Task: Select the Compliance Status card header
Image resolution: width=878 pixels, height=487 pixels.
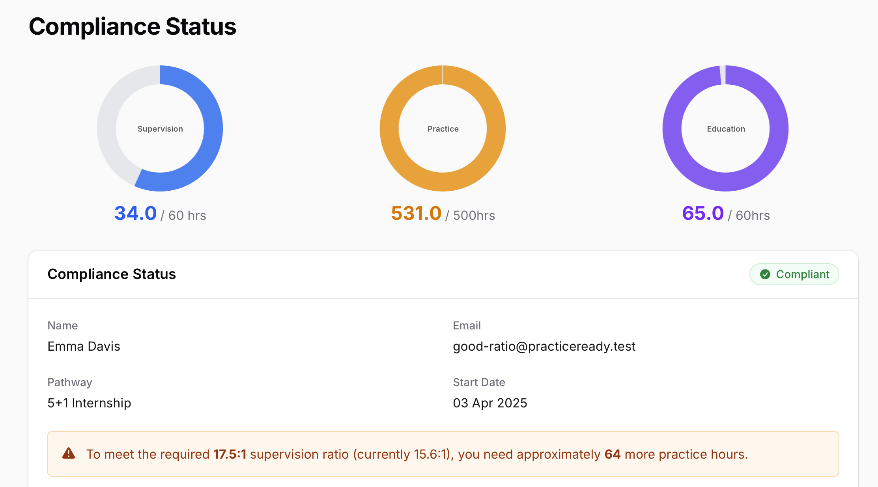Action: click(x=112, y=274)
